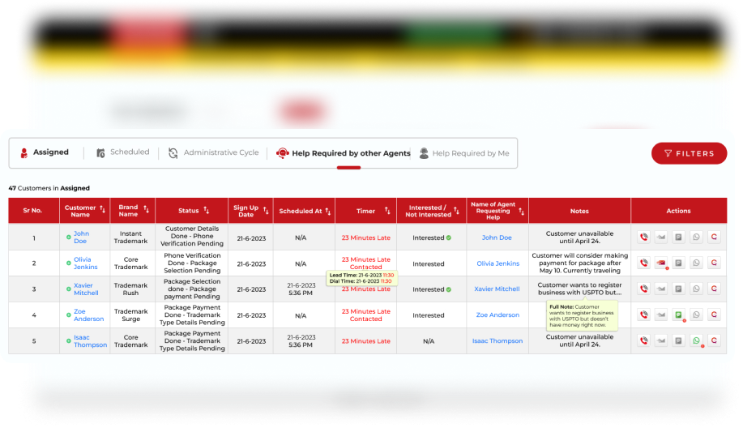Click the WhatsApp icon in John Doe's row
Screen dimensions: 743x428
(696, 238)
